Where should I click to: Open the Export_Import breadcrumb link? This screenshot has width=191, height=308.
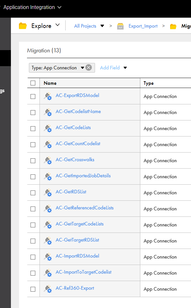tap(143, 26)
